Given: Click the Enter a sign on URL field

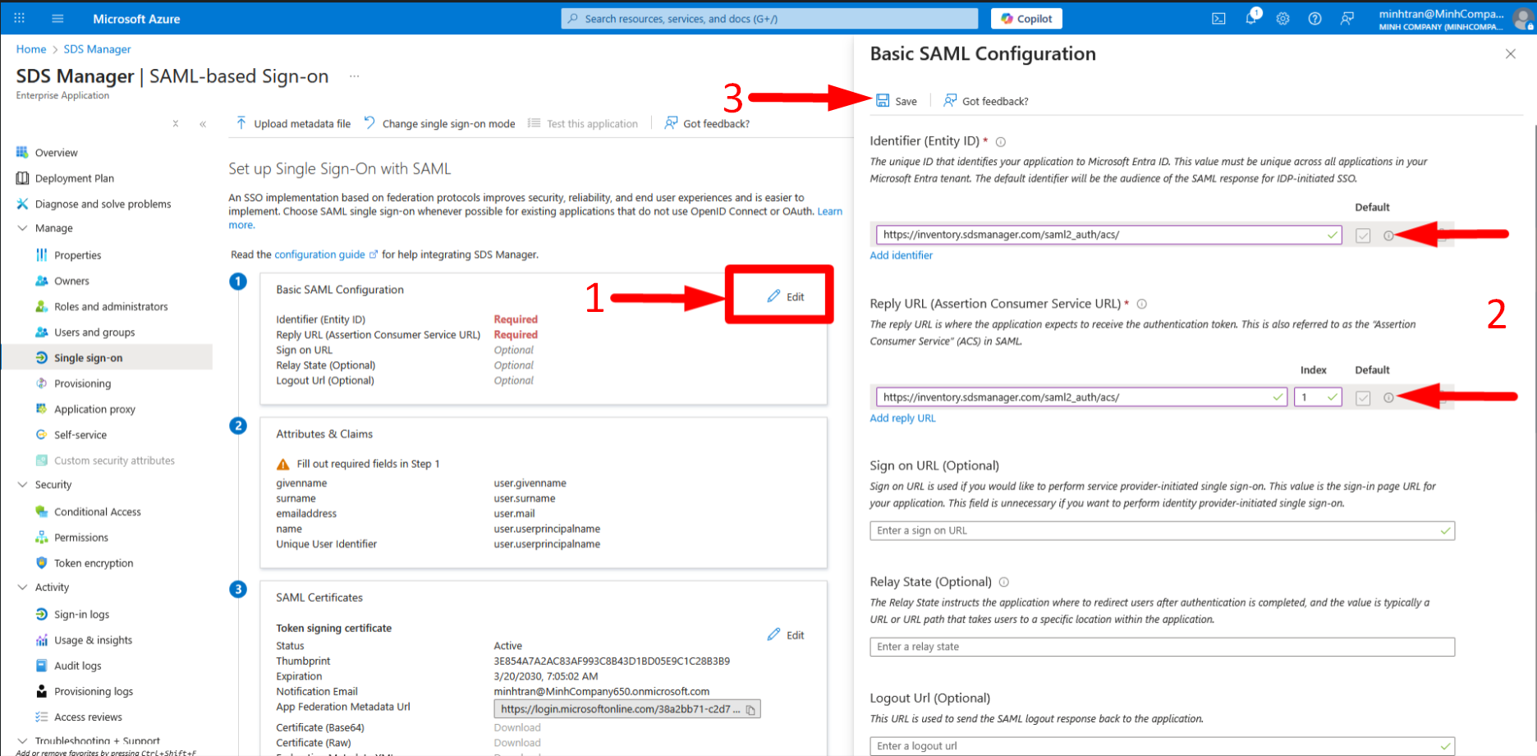Looking at the screenshot, I should 1162,531.
